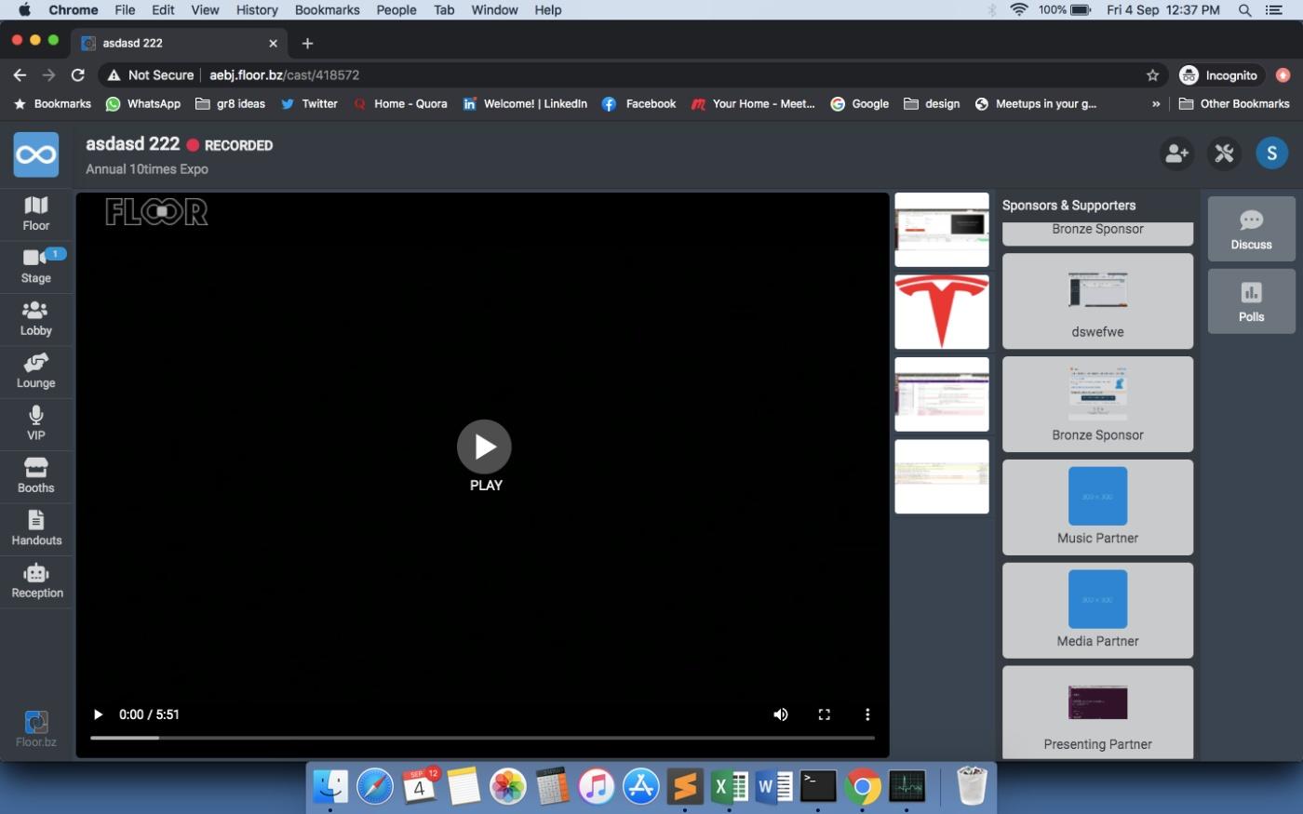Open the Polls panel
The image size is (1303, 814).
click(x=1251, y=301)
